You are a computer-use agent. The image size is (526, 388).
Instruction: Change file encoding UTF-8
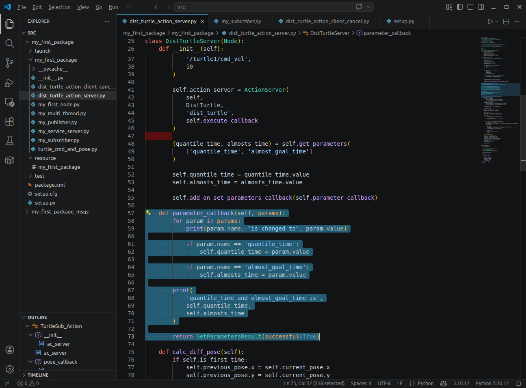[384, 384]
